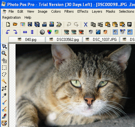Copy selection to clipboard
The width and height of the screenshot is (135, 127).
93,24
